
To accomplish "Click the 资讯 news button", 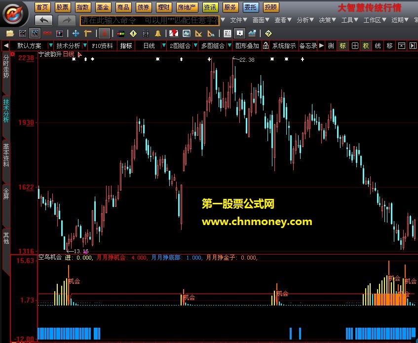I will point(210,7).
